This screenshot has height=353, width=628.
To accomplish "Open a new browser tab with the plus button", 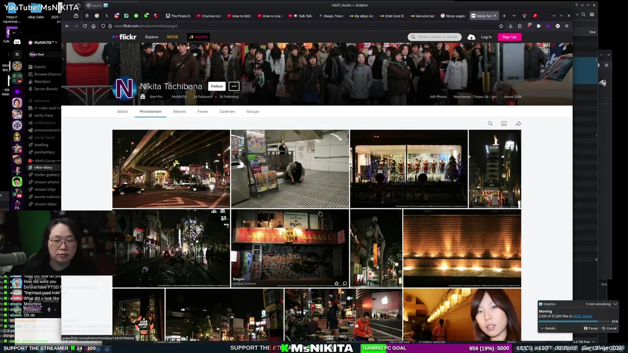I will (504, 16).
